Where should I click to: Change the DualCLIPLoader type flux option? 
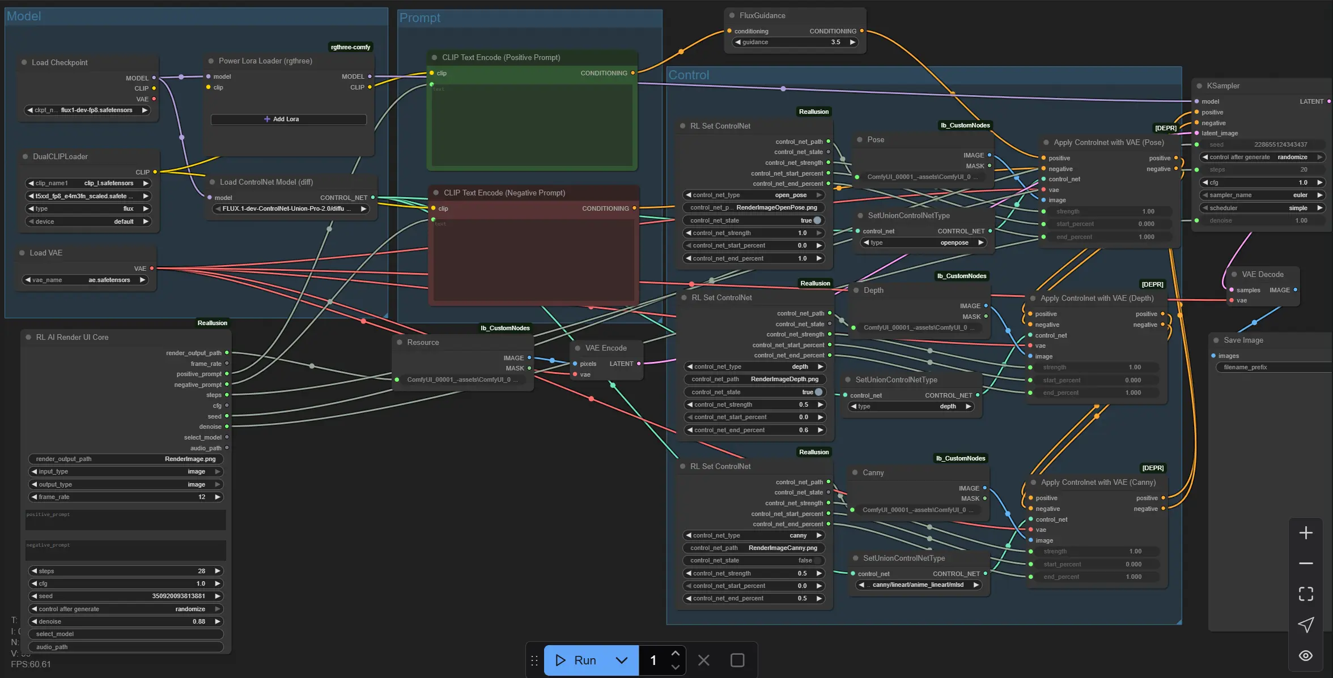point(88,208)
